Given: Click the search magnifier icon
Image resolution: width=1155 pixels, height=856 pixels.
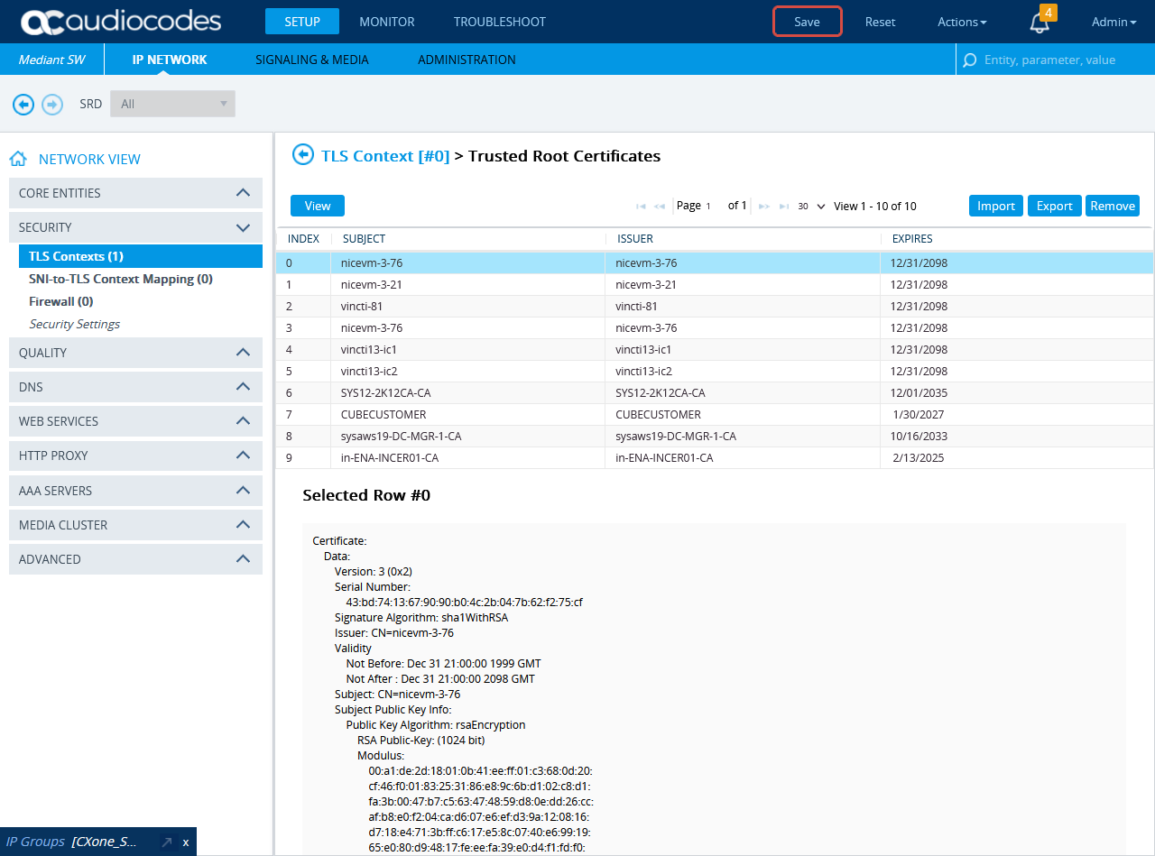Looking at the screenshot, I should [x=970, y=60].
